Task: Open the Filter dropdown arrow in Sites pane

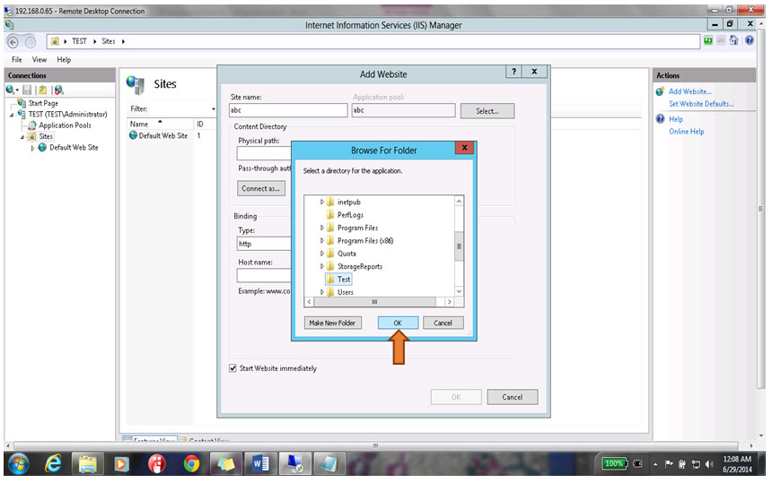Action: coord(213,109)
